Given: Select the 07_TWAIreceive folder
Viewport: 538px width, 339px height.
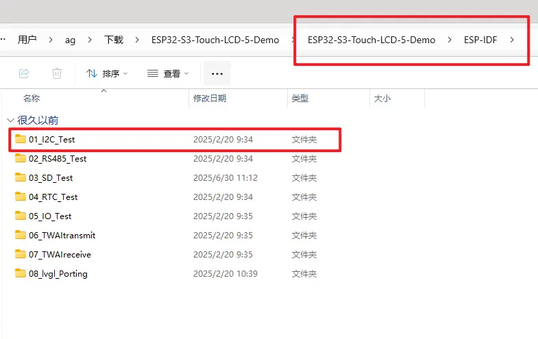Looking at the screenshot, I should coord(60,254).
